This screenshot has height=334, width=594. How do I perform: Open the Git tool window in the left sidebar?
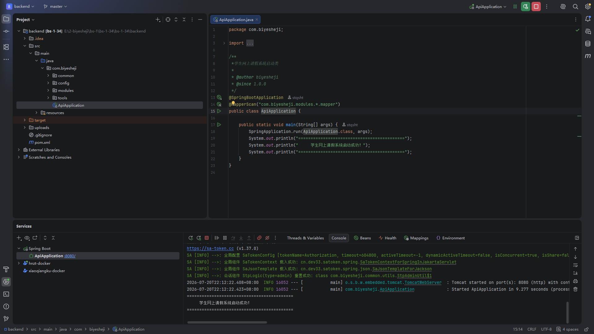coord(6,319)
